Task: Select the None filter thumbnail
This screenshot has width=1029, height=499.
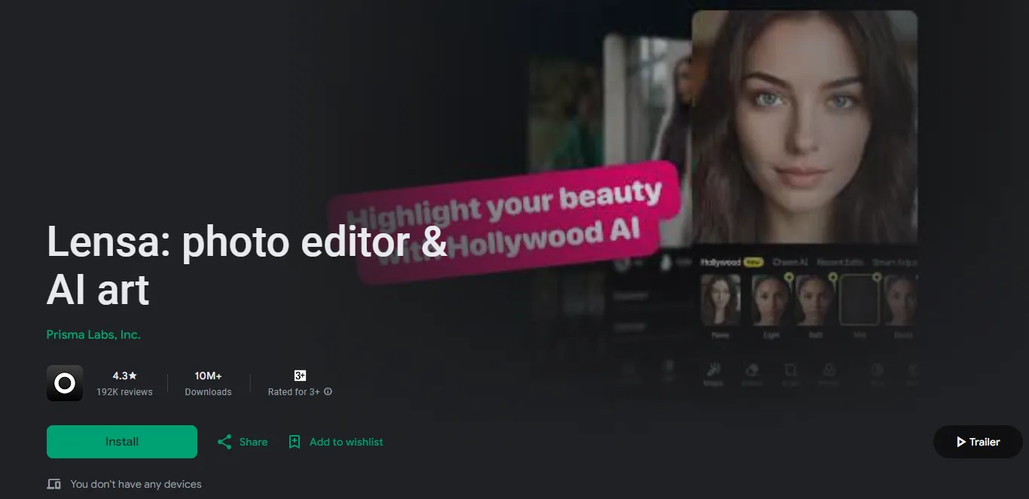Action: point(721,300)
